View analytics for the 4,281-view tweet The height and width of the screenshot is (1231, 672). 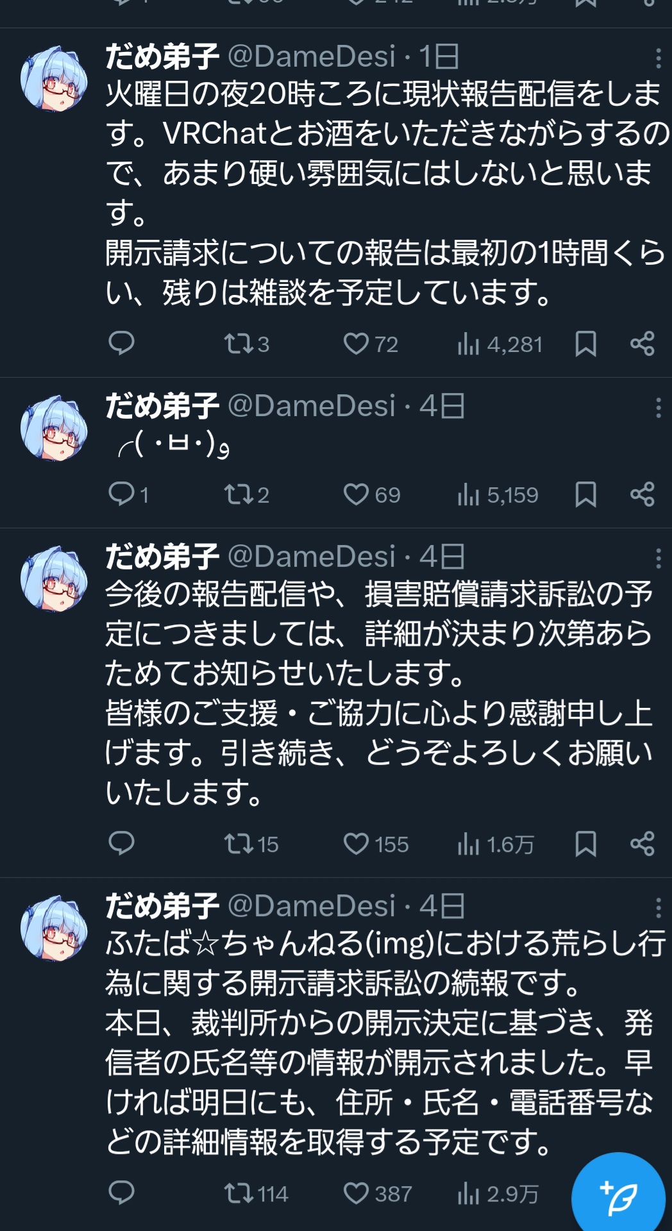[x=469, y=344]
